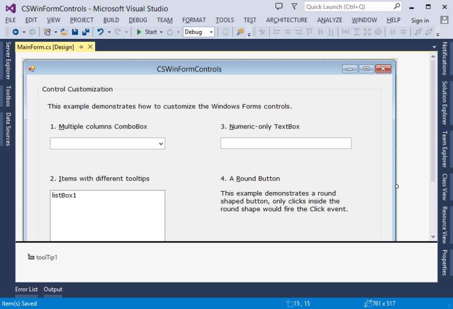Click the Undo arrow icon
Screen dimensions: 453x309
click(100, 32)
